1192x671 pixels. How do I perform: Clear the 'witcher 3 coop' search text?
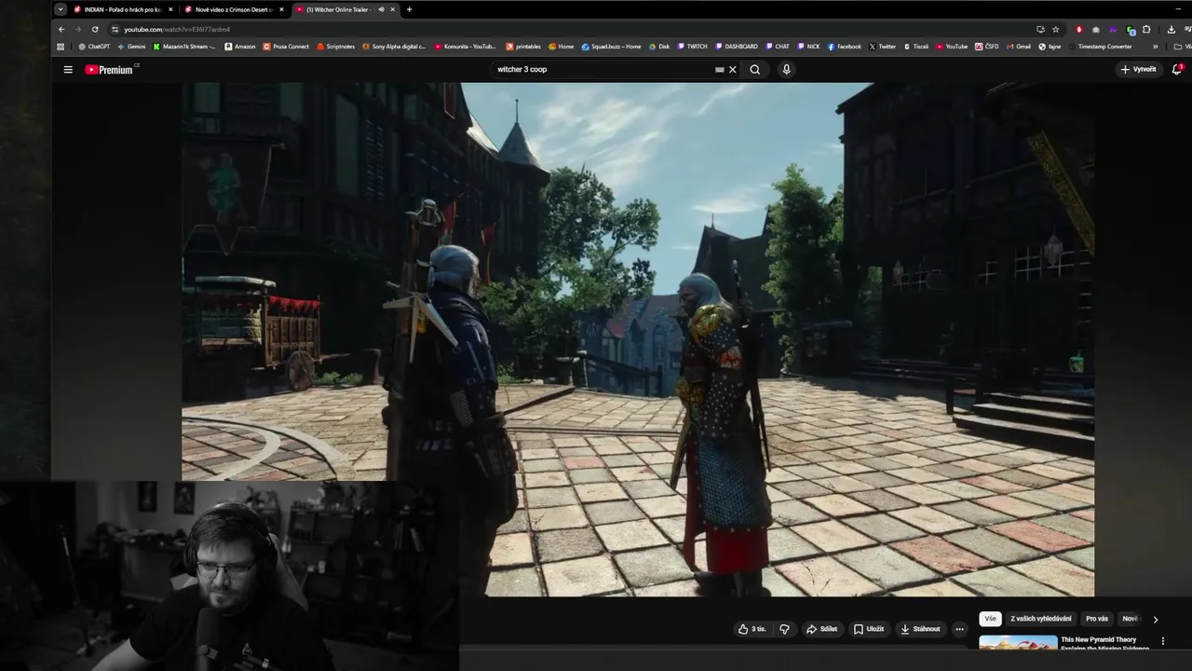[733, 70]
